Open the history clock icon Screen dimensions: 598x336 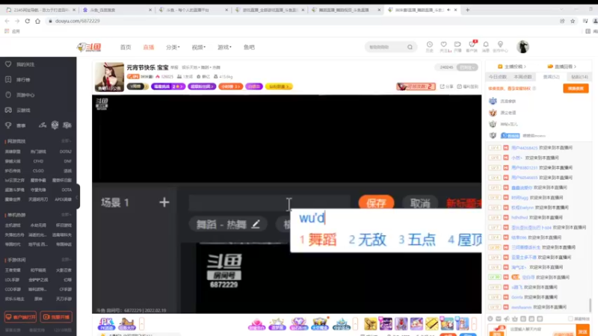(429, 46)
